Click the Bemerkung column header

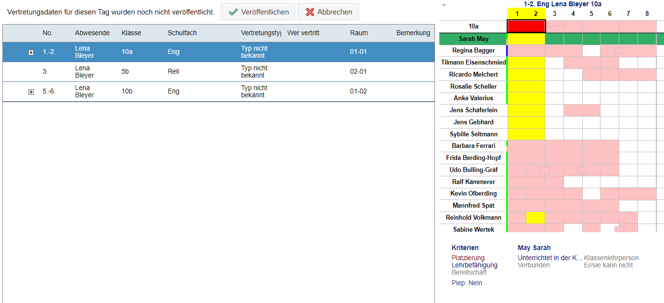tap(413, 33)
